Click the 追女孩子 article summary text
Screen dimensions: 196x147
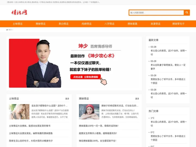[x=50, y=114]
